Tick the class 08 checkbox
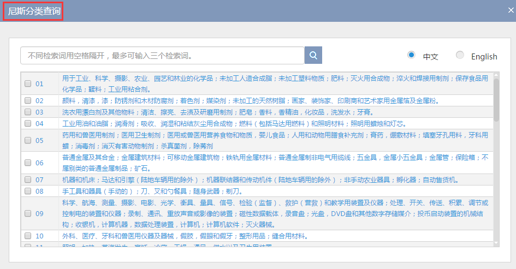 coord(28,191)
